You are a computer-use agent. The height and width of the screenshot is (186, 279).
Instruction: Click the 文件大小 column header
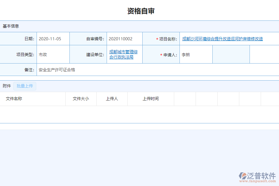[x=81, y=99]
